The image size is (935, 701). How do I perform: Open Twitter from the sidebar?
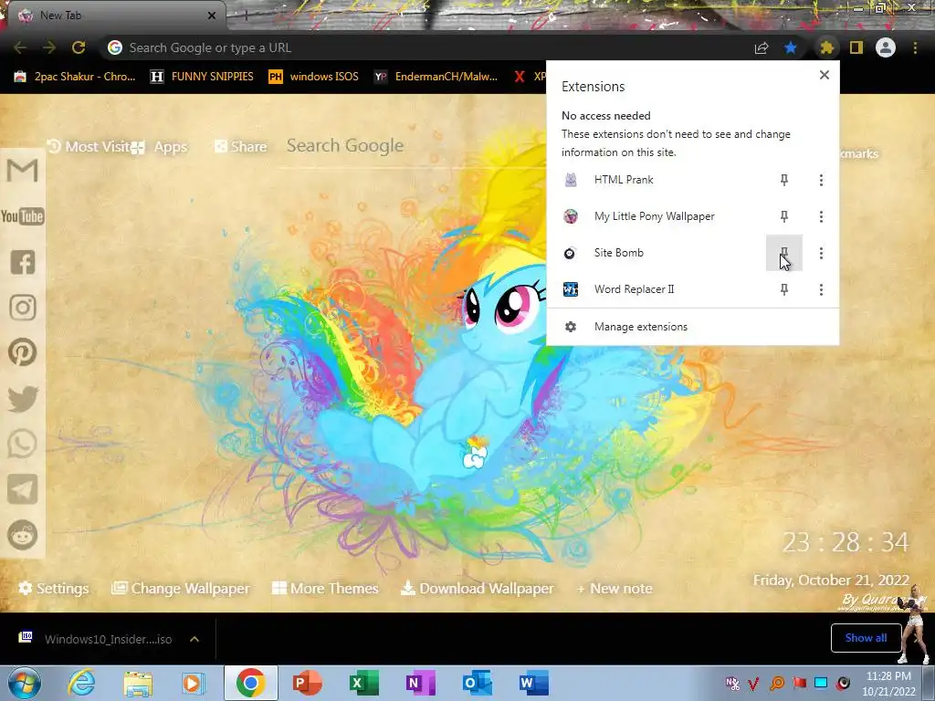pyautogui.click(x=23, y=399)
